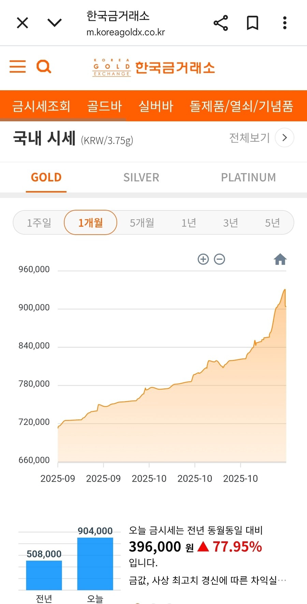Click the blue 오늘 904,000 bar
The height and width of the screenshot is (604, 307).
tap(95, 564)
